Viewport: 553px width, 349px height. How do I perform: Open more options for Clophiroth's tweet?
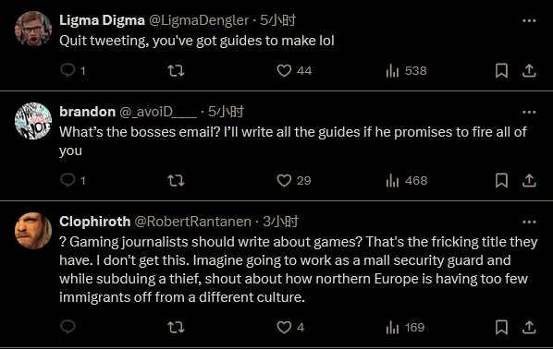coord(529,223)
